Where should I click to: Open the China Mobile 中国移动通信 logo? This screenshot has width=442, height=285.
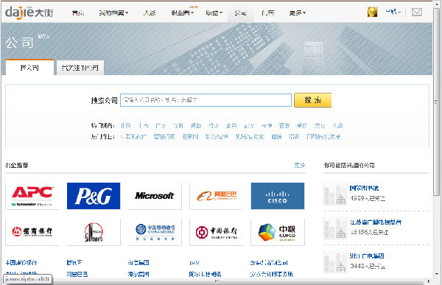[x=155, y=232]
